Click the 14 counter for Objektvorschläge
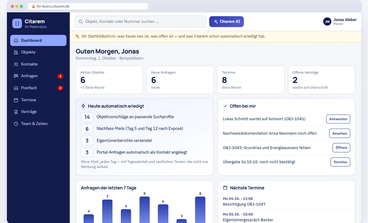368x223 pixels. [x=87, y=117]
